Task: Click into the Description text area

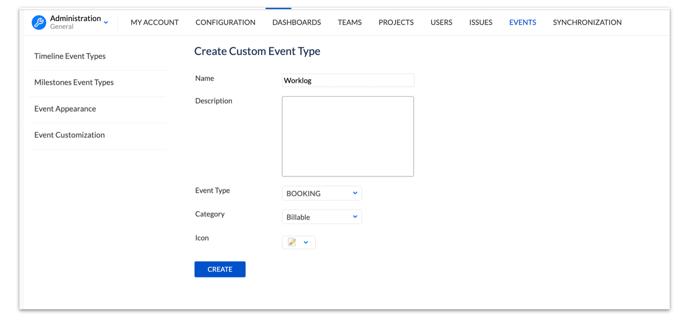Action: tap(347, 136)
